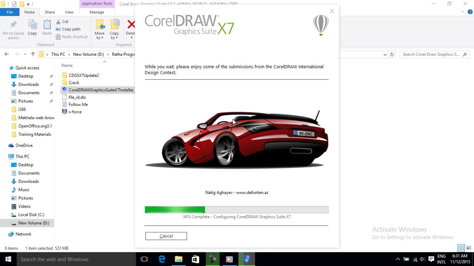Open the Copy to dropdown
Image resolution: width=474 pixels, height=266 pixels.
(114, 30)
